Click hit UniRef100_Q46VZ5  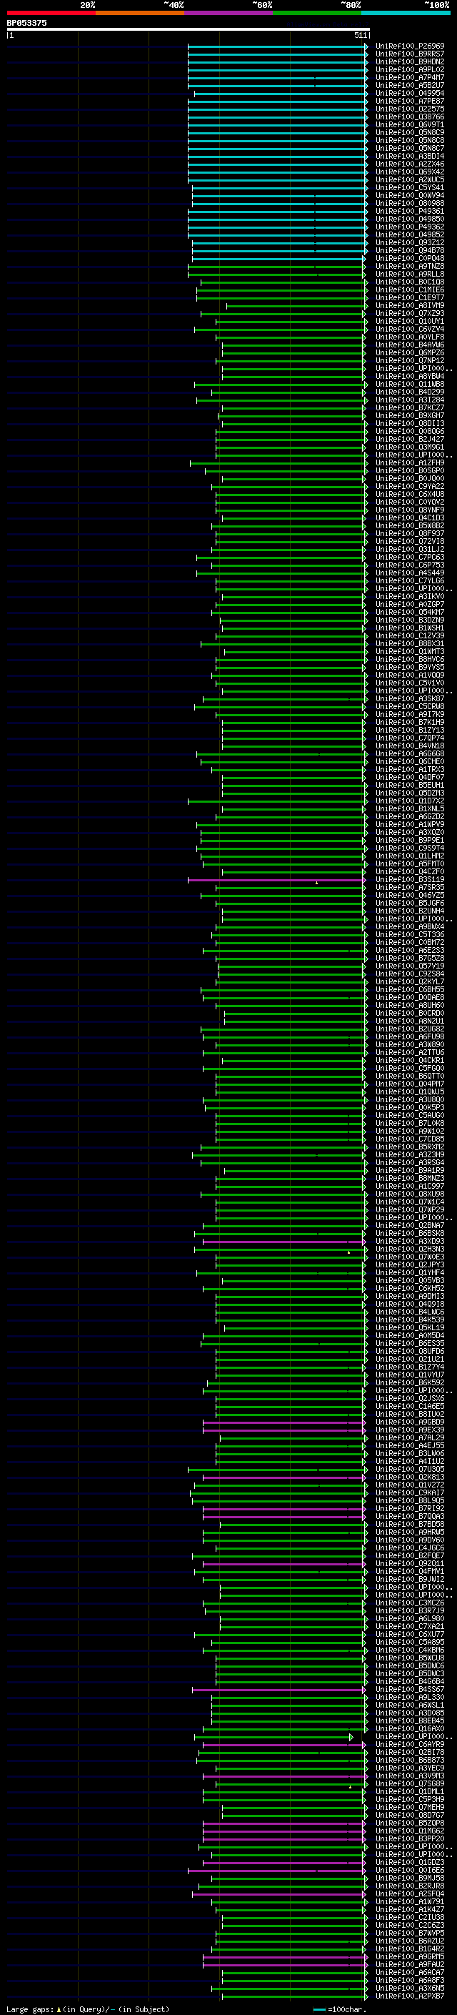(410, 895)
